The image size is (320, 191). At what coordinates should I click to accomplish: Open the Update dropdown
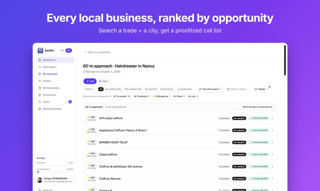pyautogui.click(x=261, y=89)
